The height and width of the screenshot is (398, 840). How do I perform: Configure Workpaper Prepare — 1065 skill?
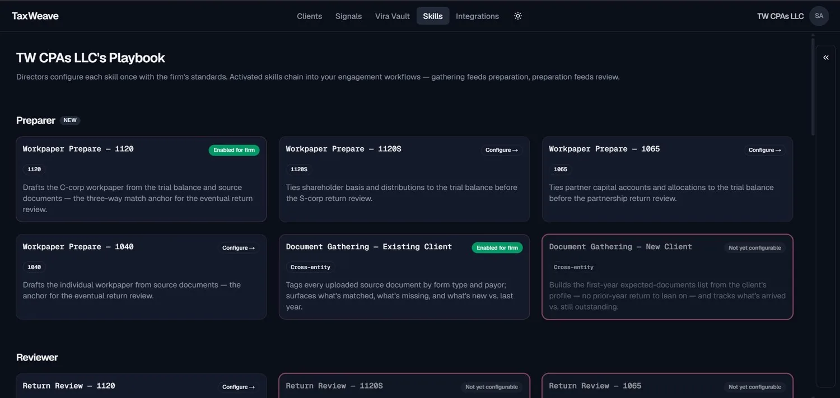click(x=765, y=150)
